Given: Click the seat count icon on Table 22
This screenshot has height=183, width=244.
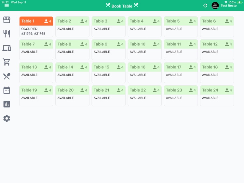Looking at the screenshot, I should click(x=155, y=90).
